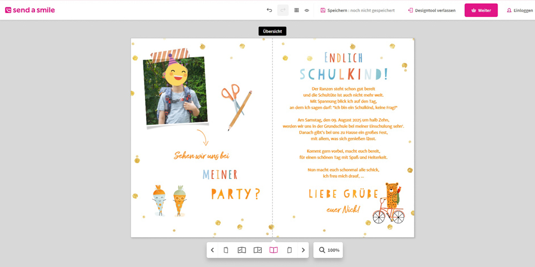Toggle the grid overlay icon

coord(296,10)
